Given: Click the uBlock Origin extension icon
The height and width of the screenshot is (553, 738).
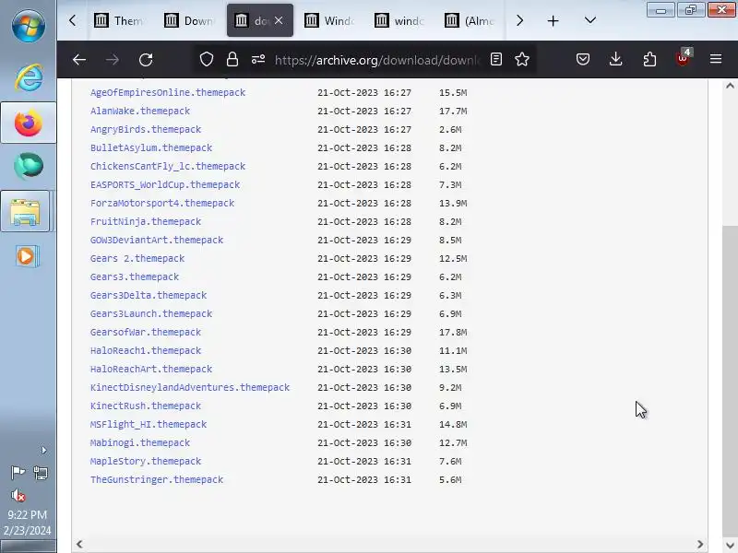Looking at the screenshot, I should (x=683, y=58).
